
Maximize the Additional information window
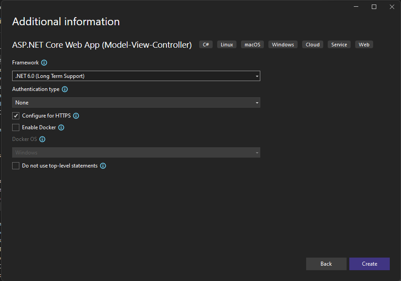[x=374, y=7]
